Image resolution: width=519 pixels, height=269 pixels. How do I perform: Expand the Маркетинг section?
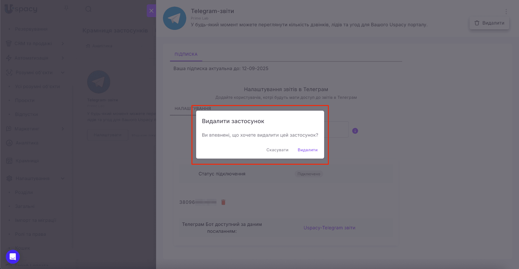(63, 129)
